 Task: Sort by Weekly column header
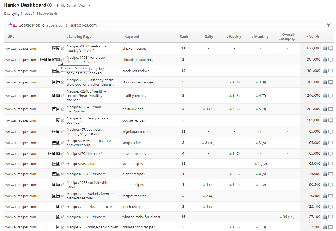(234, 37)
